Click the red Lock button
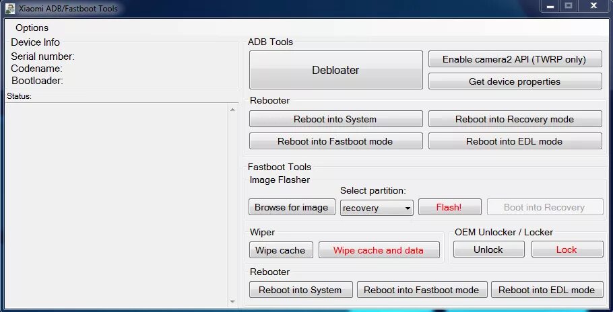The width and height of the screenshot is (613, 312). coord(567,249)
